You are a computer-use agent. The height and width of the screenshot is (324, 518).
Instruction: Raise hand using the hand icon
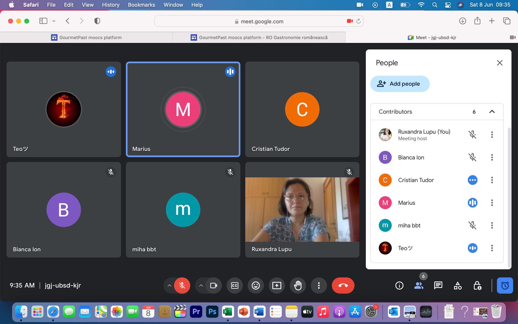[x=298, y=286]
